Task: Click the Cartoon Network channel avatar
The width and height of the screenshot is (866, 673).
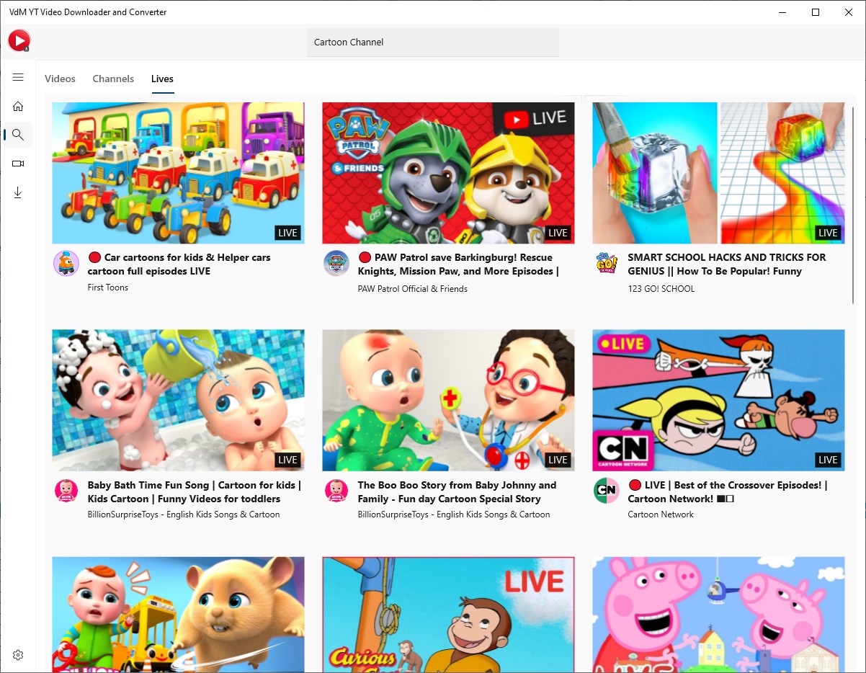Action: [607, 491]
